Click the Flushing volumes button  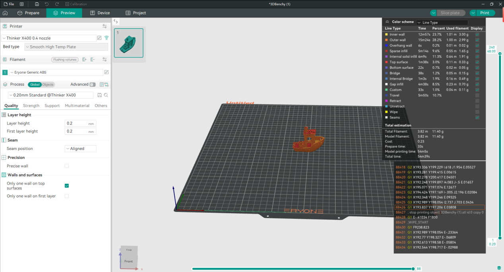65,60
